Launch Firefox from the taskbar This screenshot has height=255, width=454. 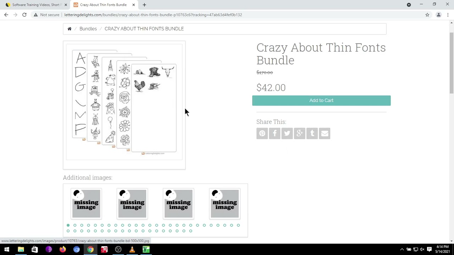[x=62, y=250]
